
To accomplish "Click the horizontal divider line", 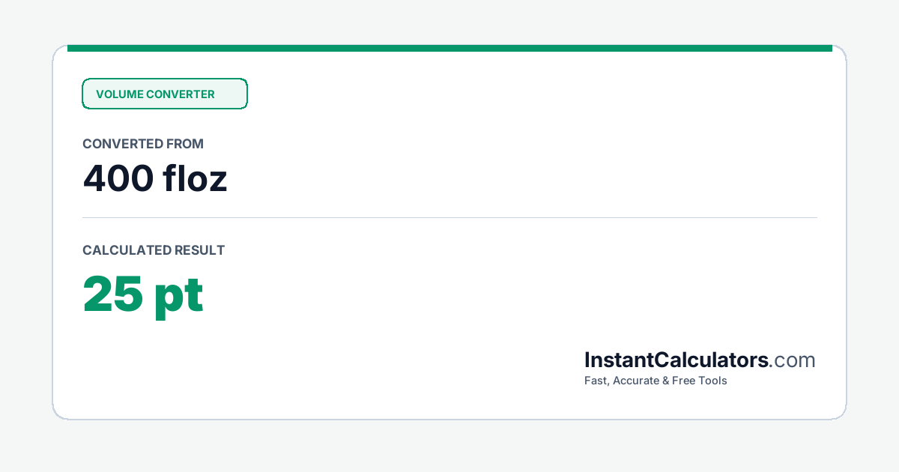I will (449, 217).
